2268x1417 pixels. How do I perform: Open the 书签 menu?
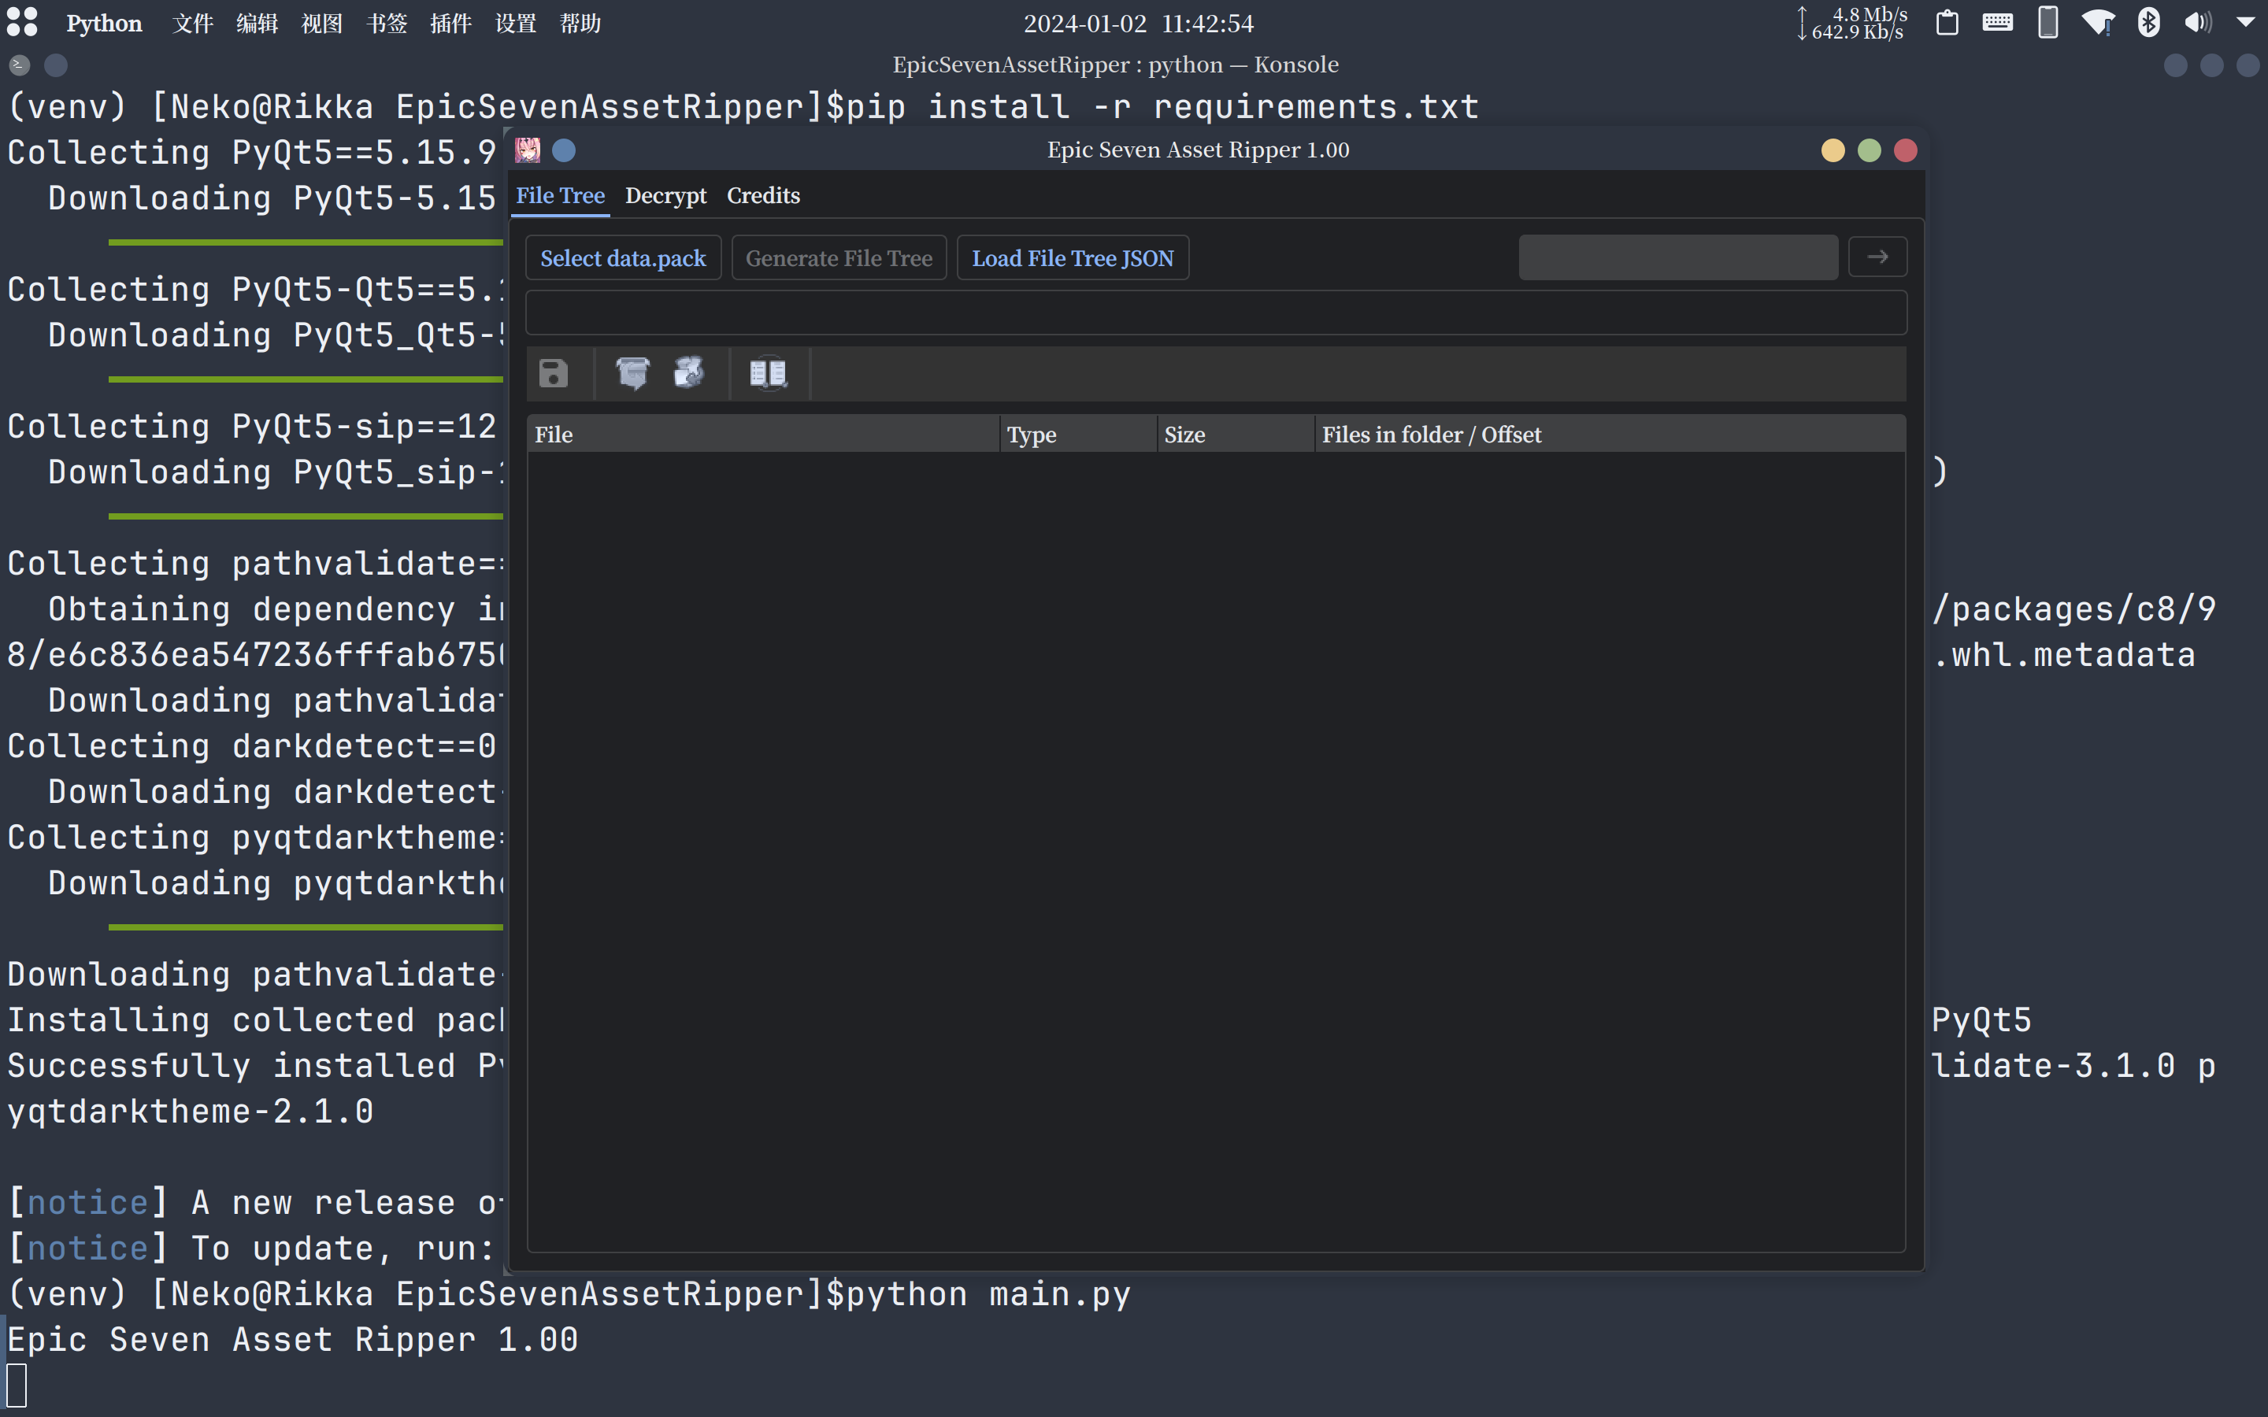click(x=386, y=23)
